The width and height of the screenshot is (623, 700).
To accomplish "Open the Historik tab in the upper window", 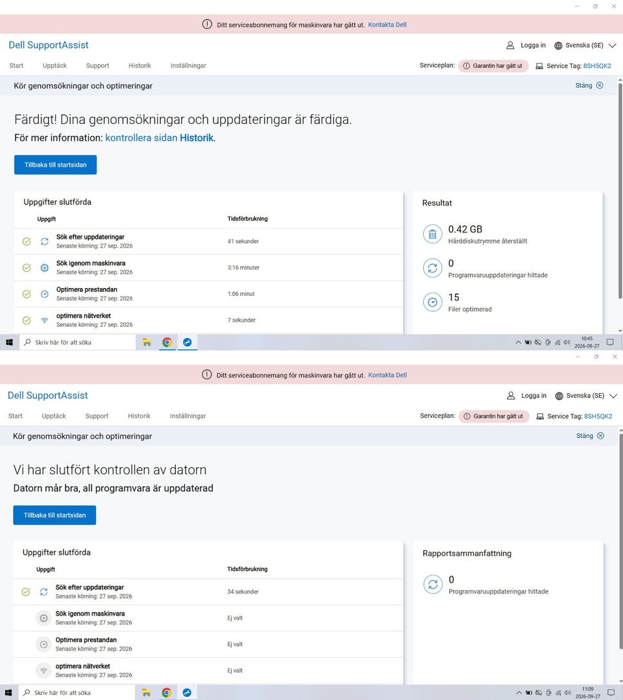I will (x=140, y=66).
